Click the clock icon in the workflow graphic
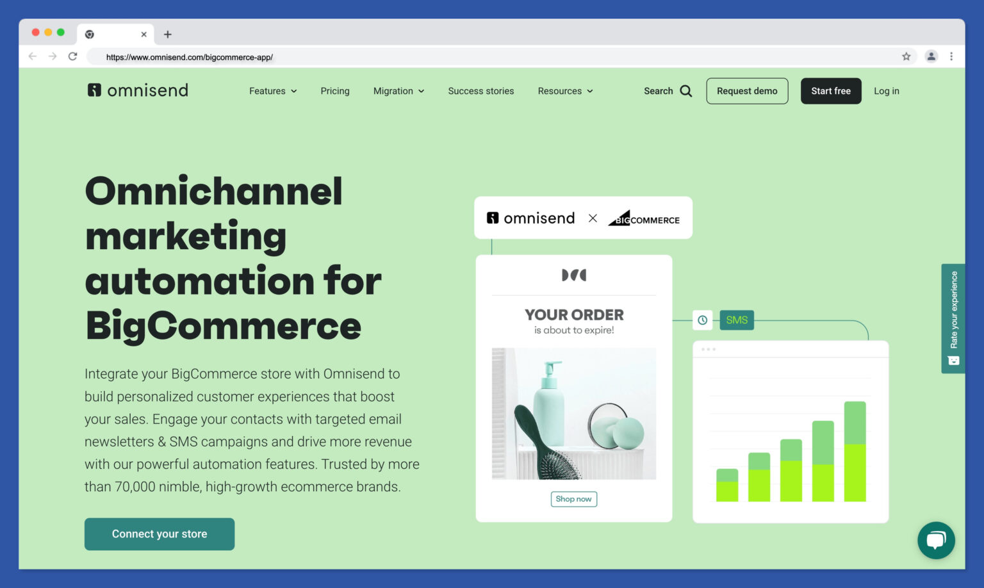Image resolution: width=984 pixels, height=588 pixels. [702, 320]
